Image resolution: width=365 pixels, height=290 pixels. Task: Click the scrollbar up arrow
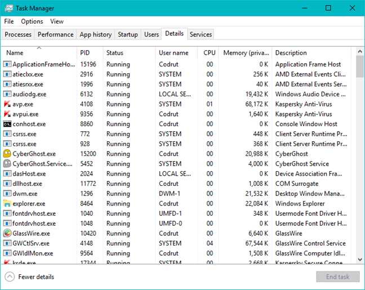point(360,51)
